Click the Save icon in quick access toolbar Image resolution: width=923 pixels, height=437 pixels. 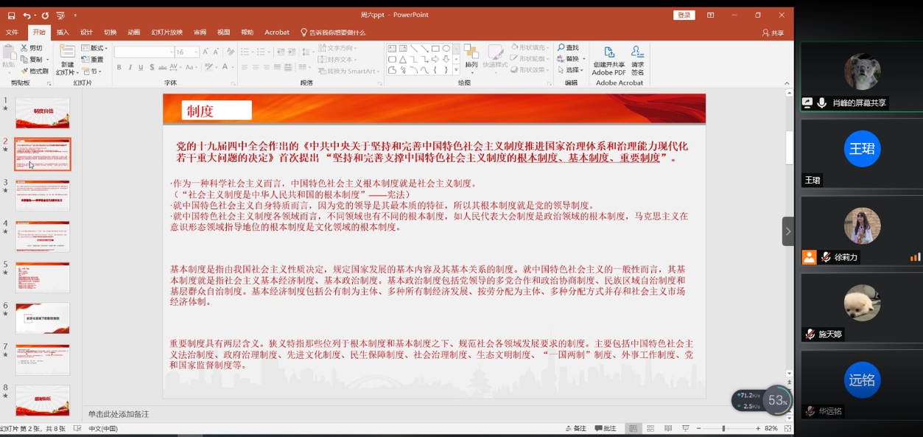11,15
